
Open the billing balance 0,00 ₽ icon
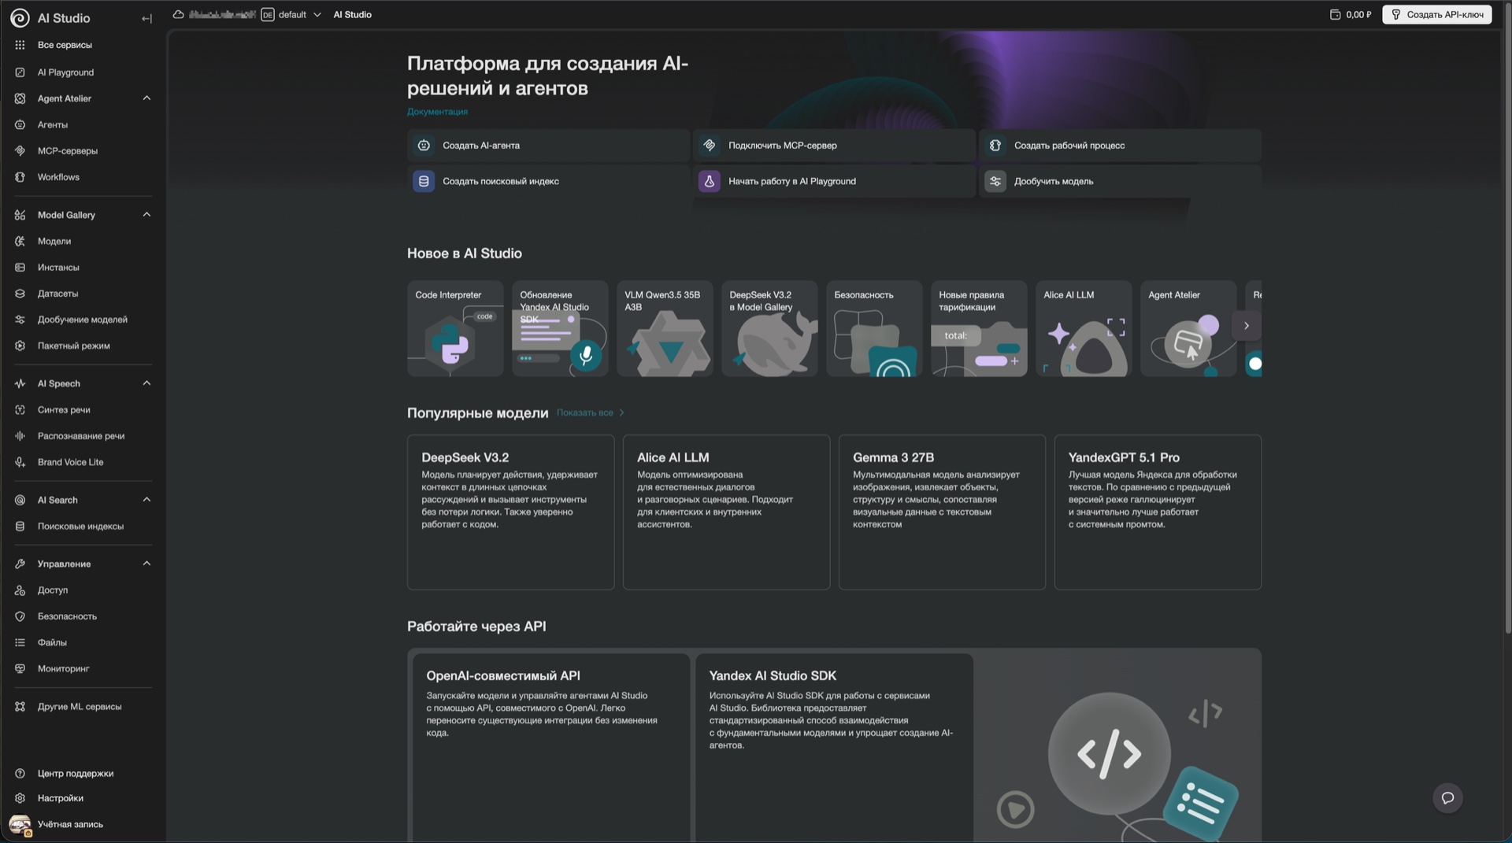click(1335, 15)
